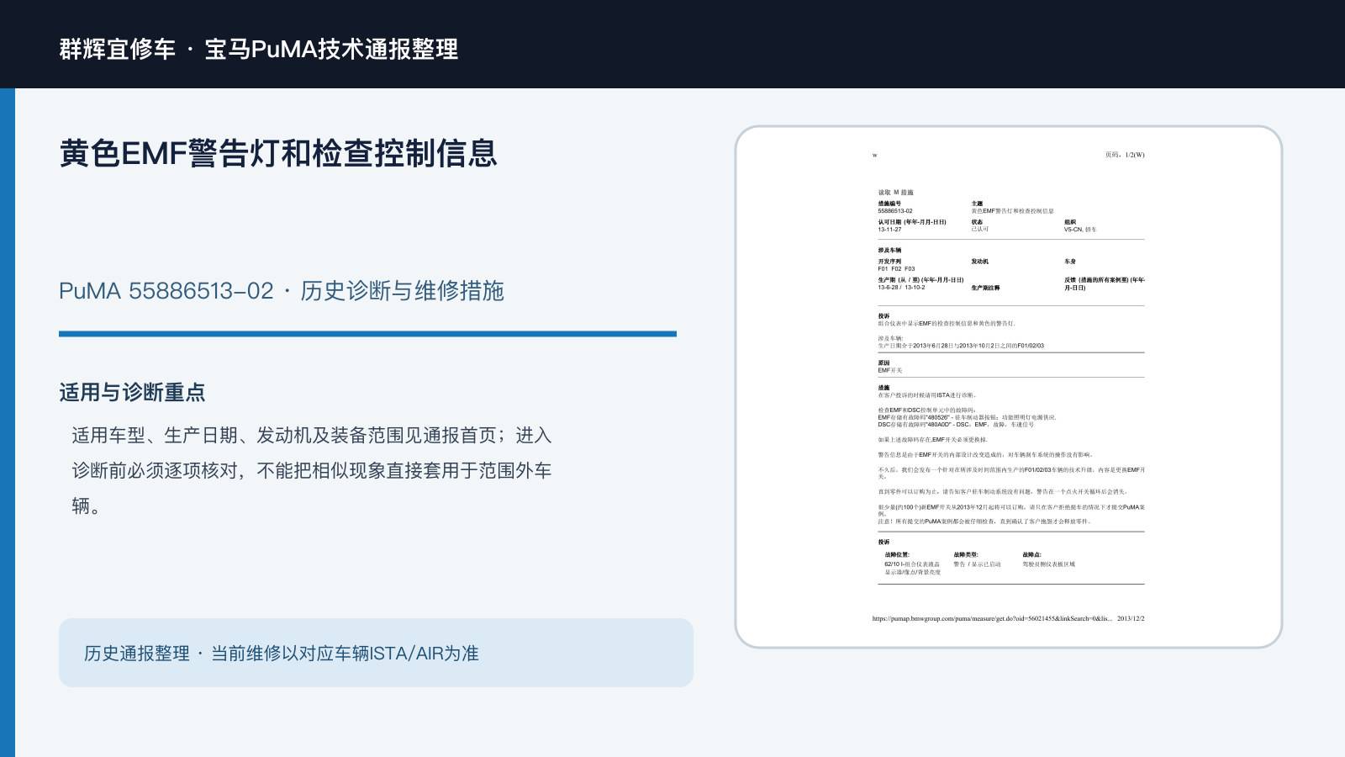Select the 故障类型 column text

(x=977, y=559)
